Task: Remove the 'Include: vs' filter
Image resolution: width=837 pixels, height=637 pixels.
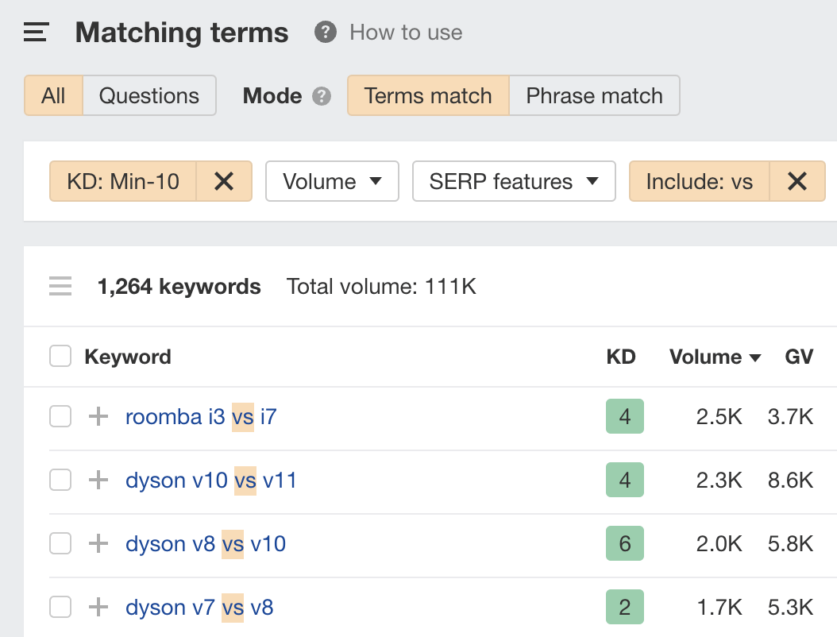Action: pyautogui.click(x=796, y=181)
